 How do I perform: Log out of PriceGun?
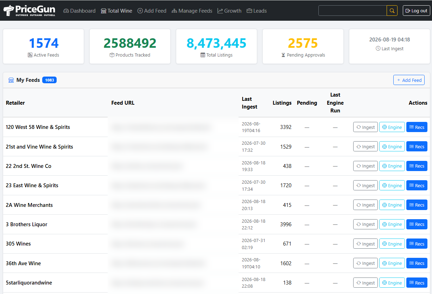[417, 11]
